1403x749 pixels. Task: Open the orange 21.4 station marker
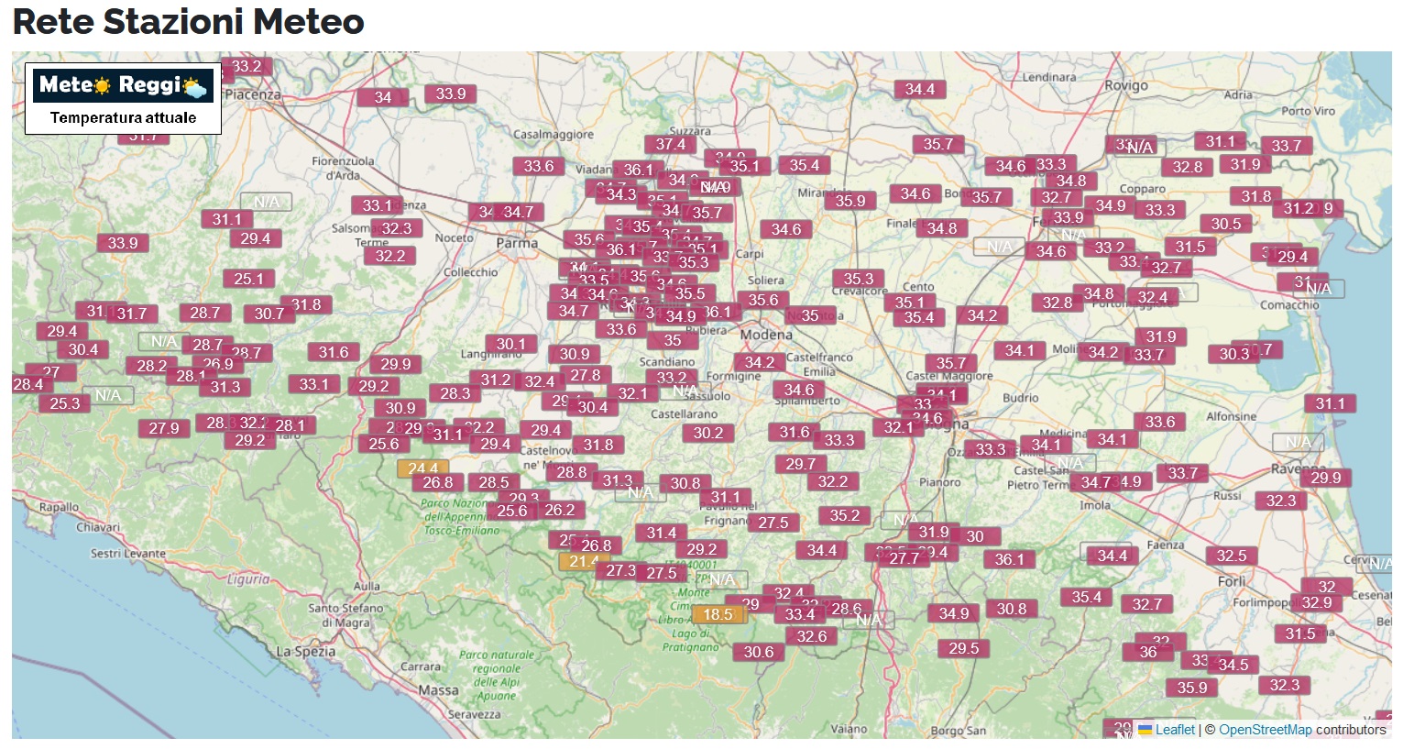(581, 561)
